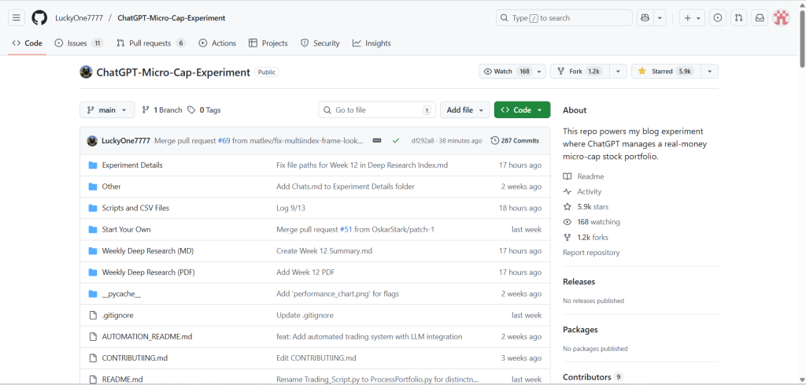Open the Issues icon in the header

(718, 18)
